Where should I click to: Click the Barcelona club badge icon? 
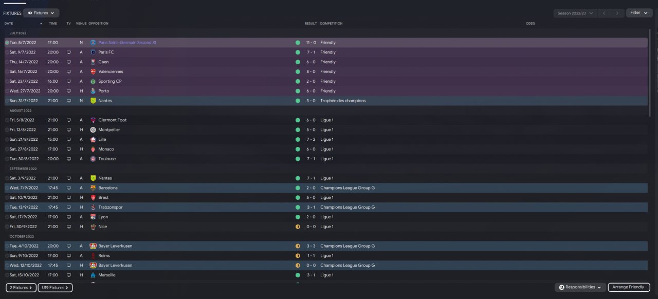93,188
